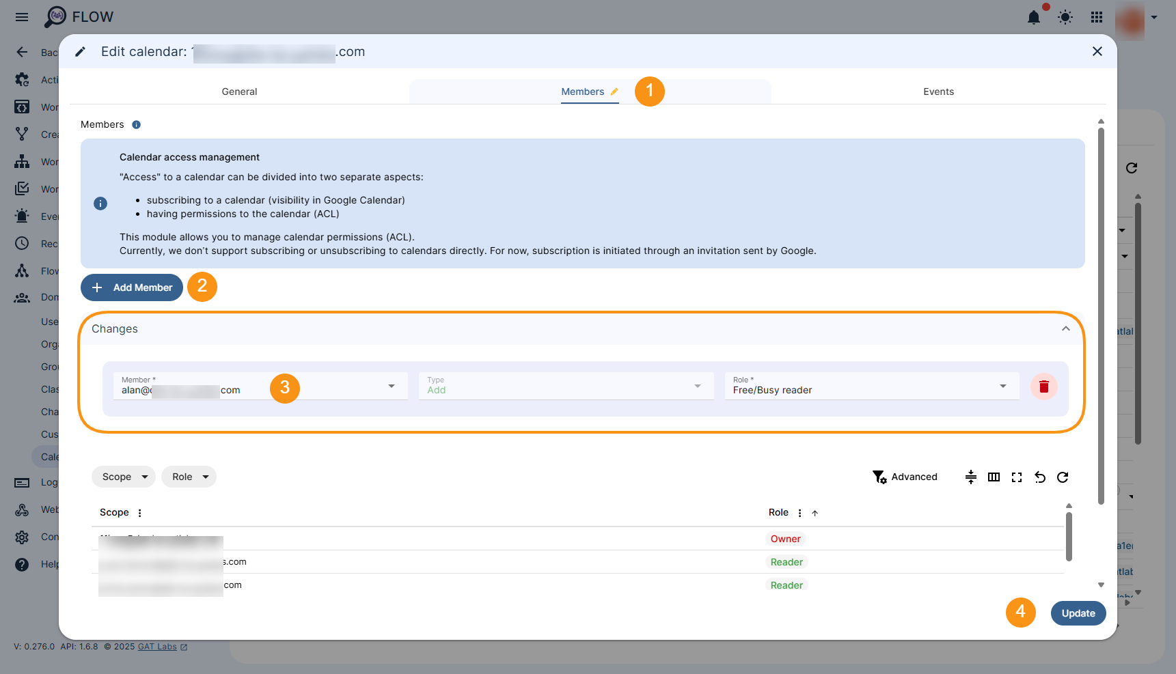
Task: Click the undo changes icon above the table
Action: [x=1040, y=477]
